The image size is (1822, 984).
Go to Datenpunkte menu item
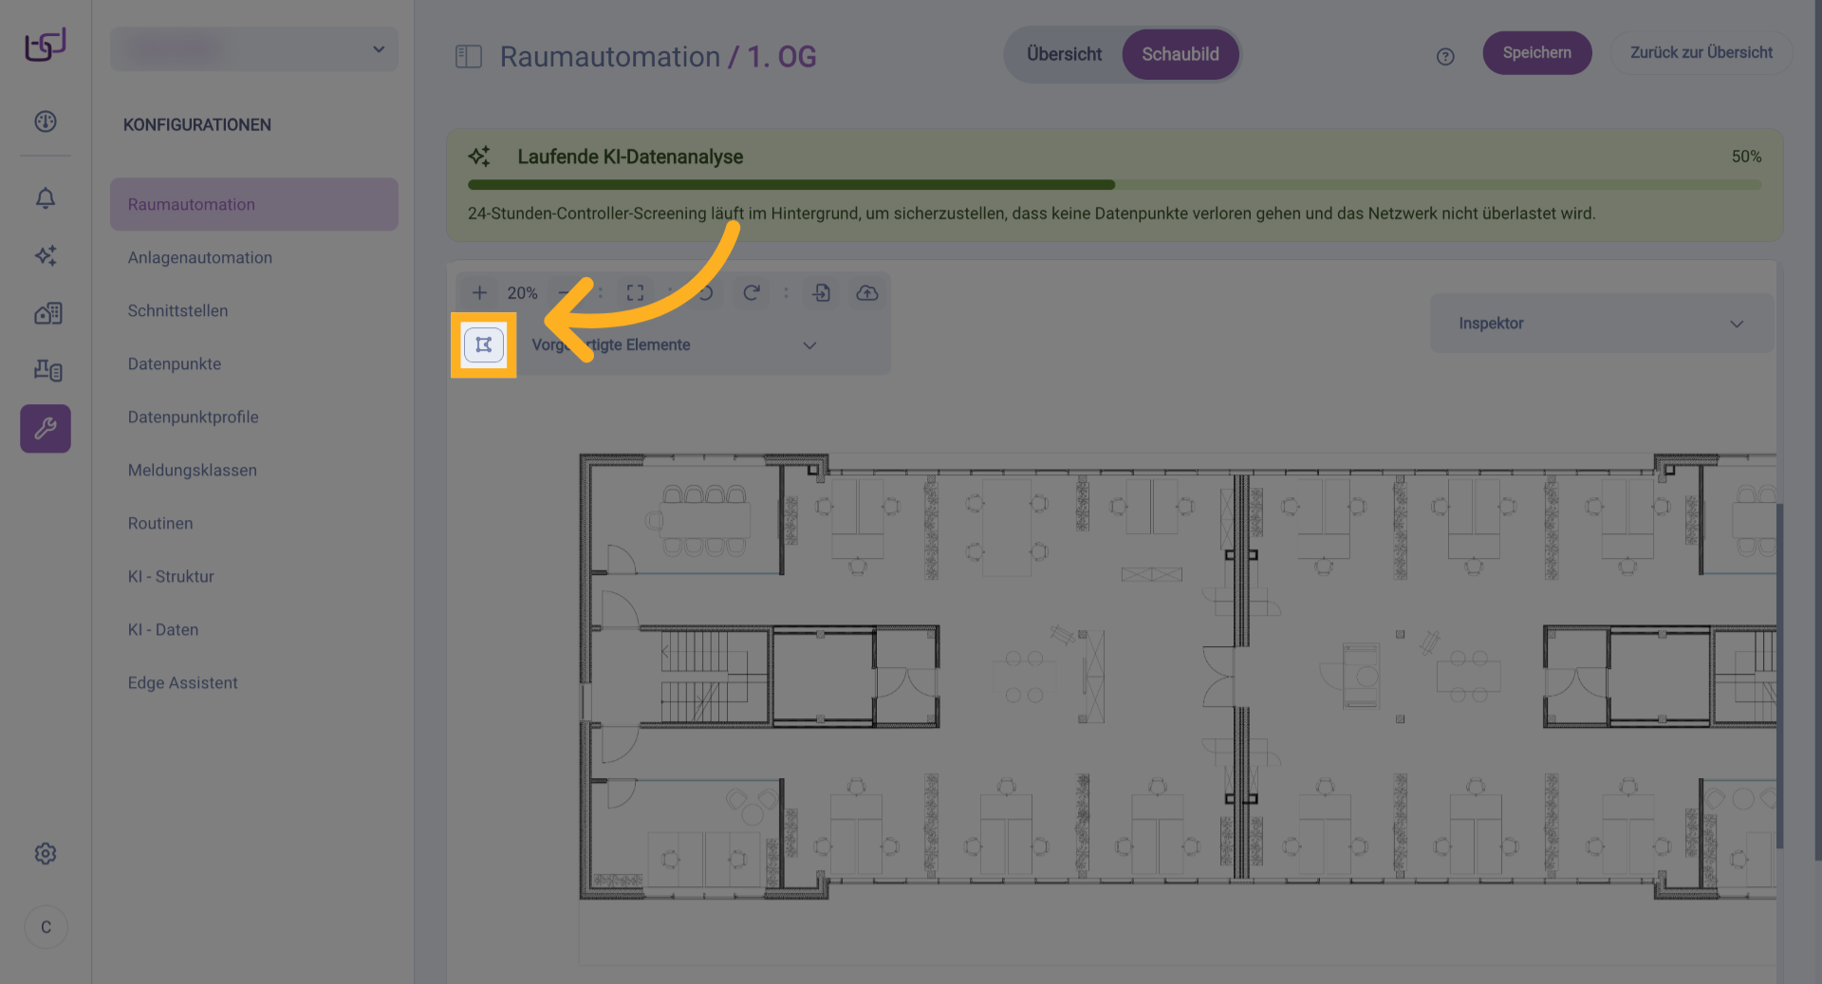(175, 364)
